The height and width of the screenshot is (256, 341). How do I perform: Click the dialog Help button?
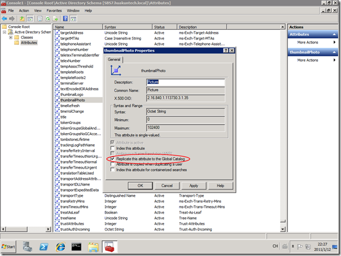click(x=220, y=186)
